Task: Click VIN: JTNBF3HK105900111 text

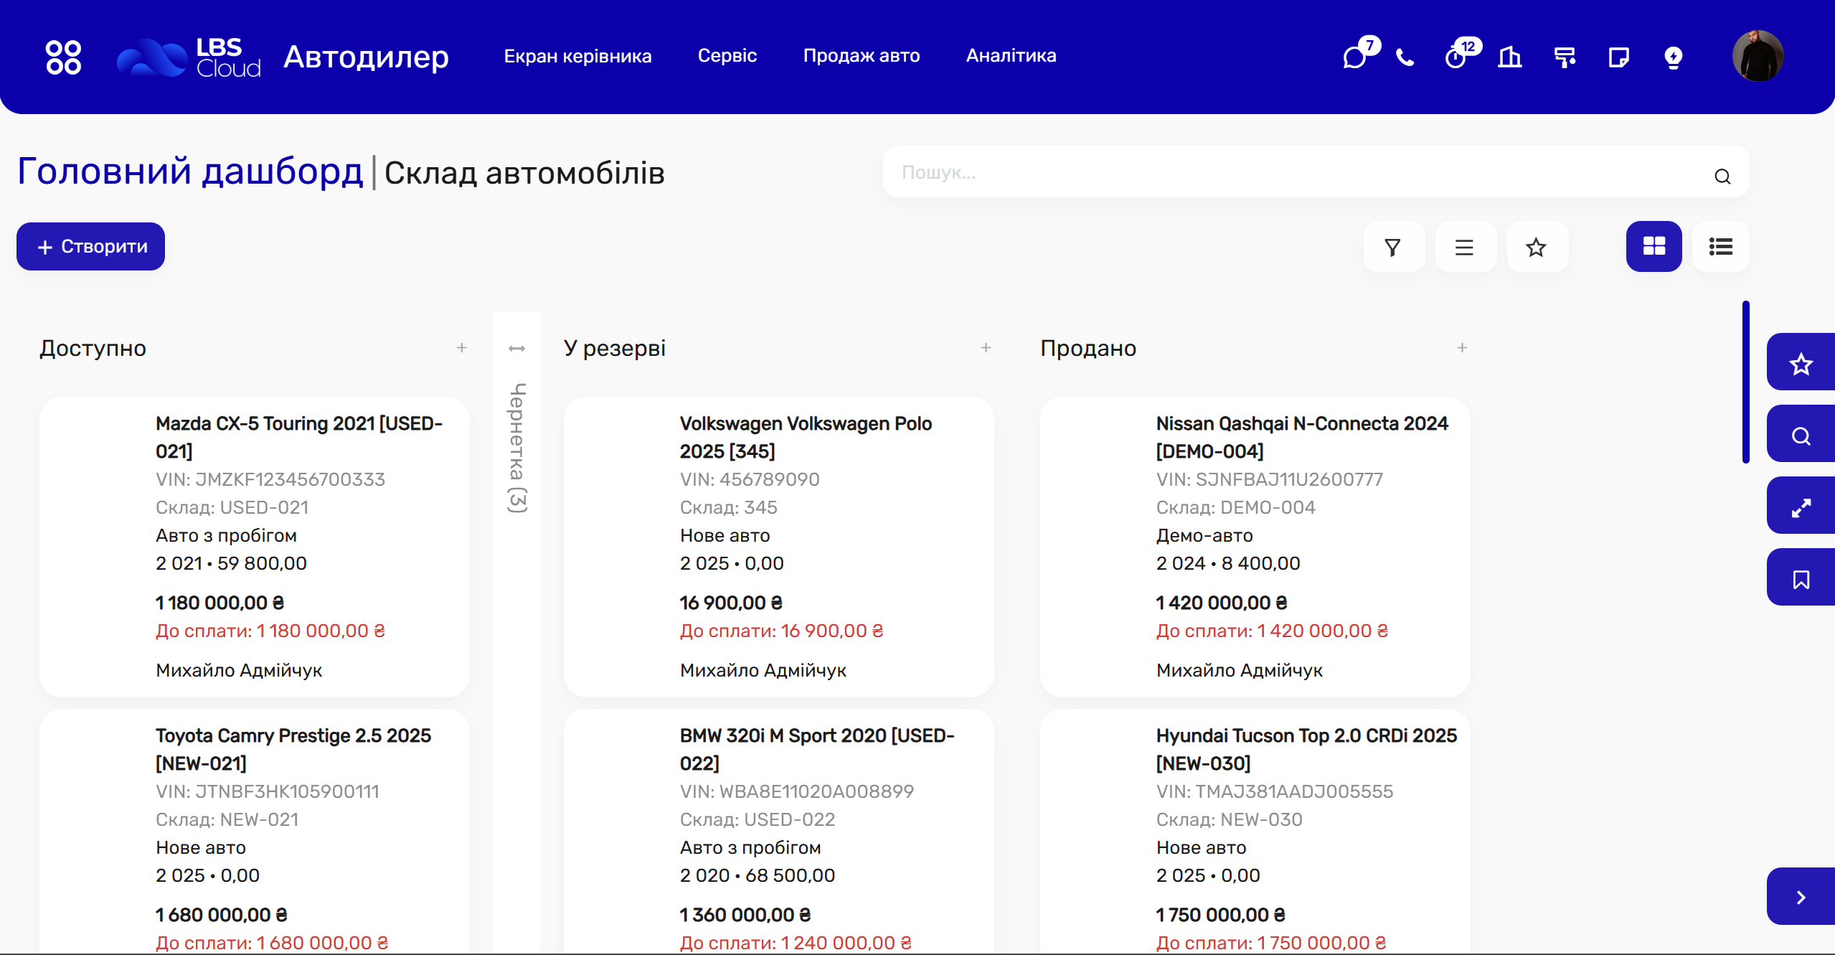Action: [x=268, y=791]
